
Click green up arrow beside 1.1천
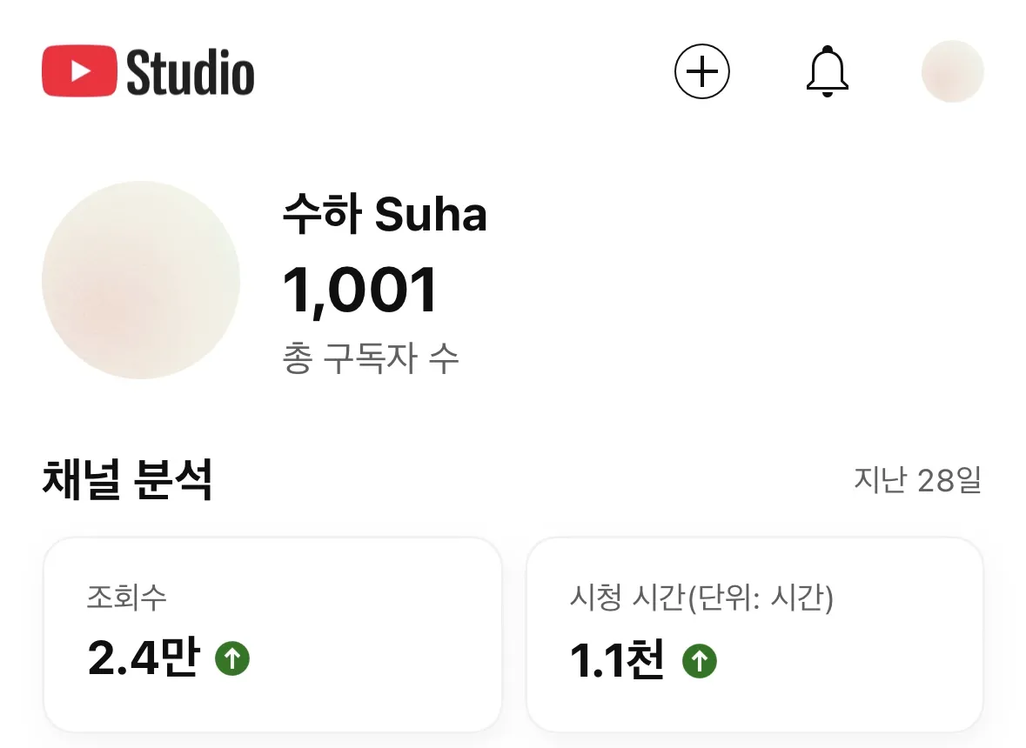coord(699,661)
